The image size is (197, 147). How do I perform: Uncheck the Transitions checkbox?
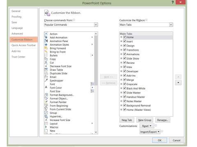(x=124, y=50)
